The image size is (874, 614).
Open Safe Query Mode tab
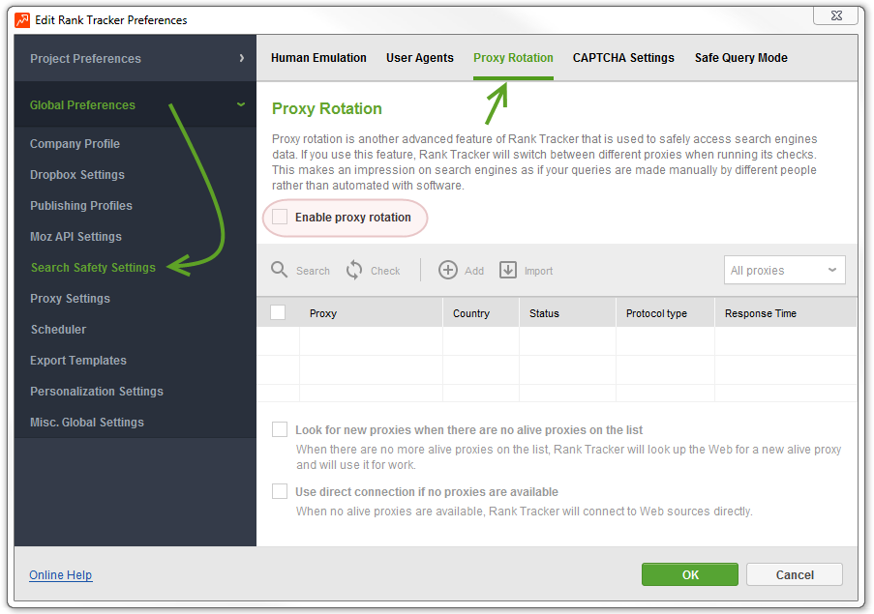740,58
